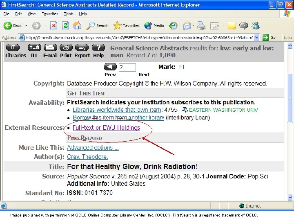The height and width of the screenshot is (221, 294).
Task: Check the Mark checkbox
Action: (x=181, y=67)
